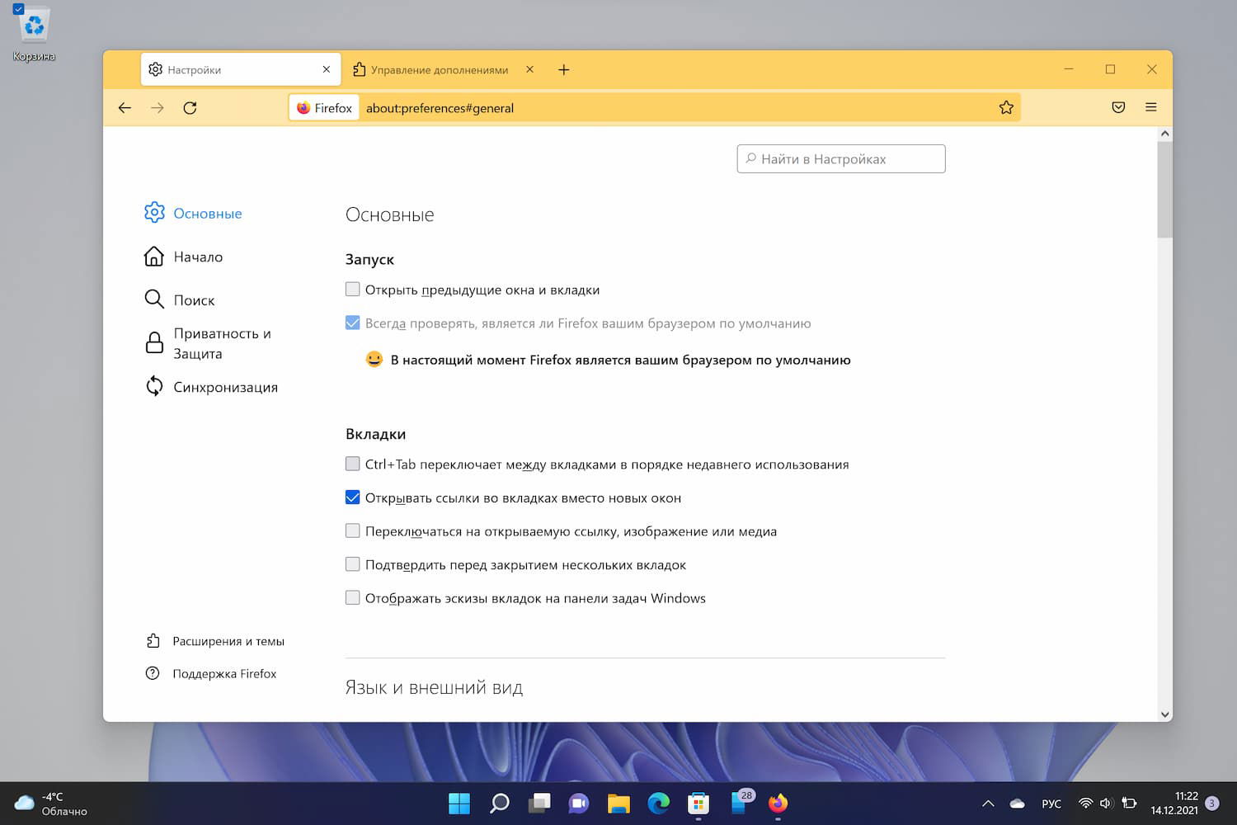Screen dimensions: 1237x825
Task: Uncheck Открывать ссылки во вкладках вместо новых окон
Action: tap(352, 497)
